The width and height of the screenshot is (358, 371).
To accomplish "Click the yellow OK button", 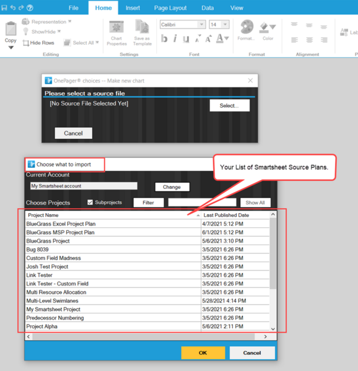I will pyautogui.click(x=203, y=353).
